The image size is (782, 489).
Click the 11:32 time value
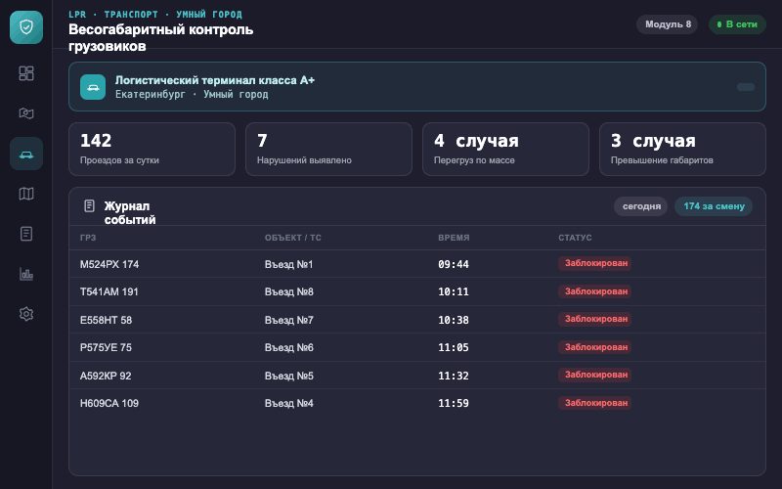pyautogui.click(x=454, y=376)
